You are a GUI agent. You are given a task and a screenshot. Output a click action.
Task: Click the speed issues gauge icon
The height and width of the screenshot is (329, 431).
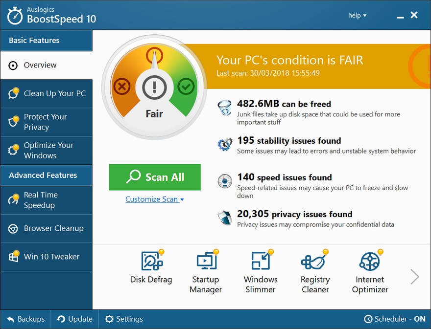tap(225, 181)
